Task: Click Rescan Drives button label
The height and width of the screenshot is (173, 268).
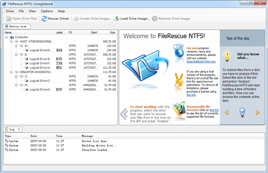Action: coord(59,19)
